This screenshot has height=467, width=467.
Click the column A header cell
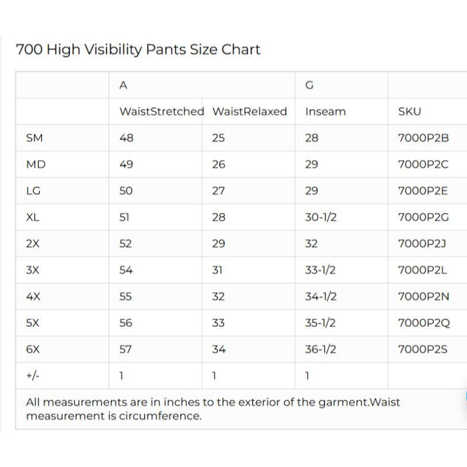coord(123,85)
